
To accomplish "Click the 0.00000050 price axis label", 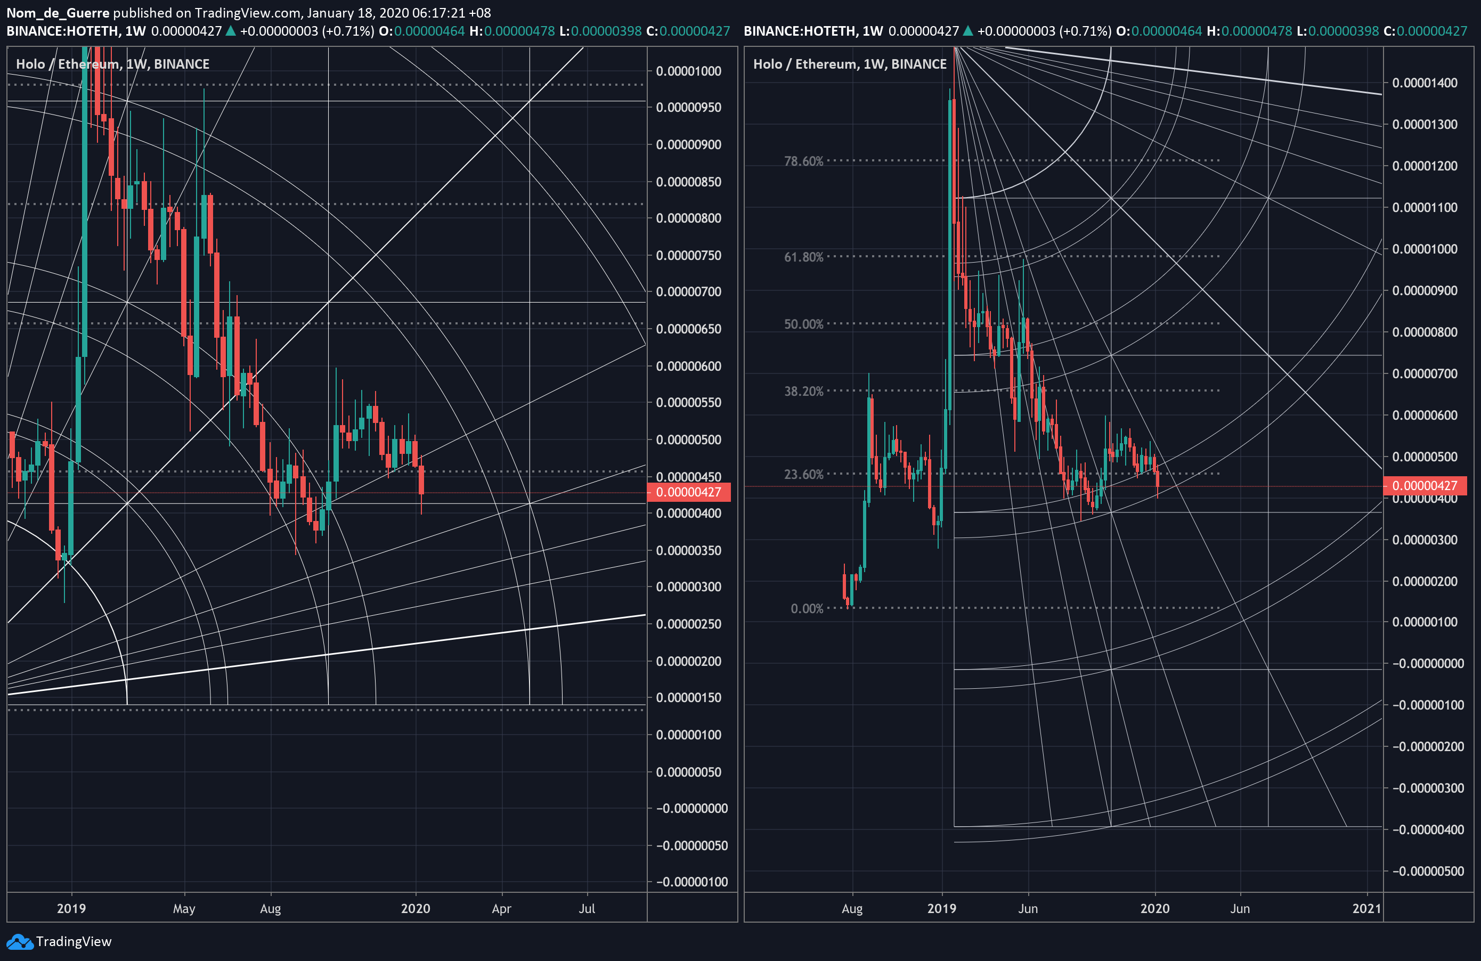I will tap(689, 772).
